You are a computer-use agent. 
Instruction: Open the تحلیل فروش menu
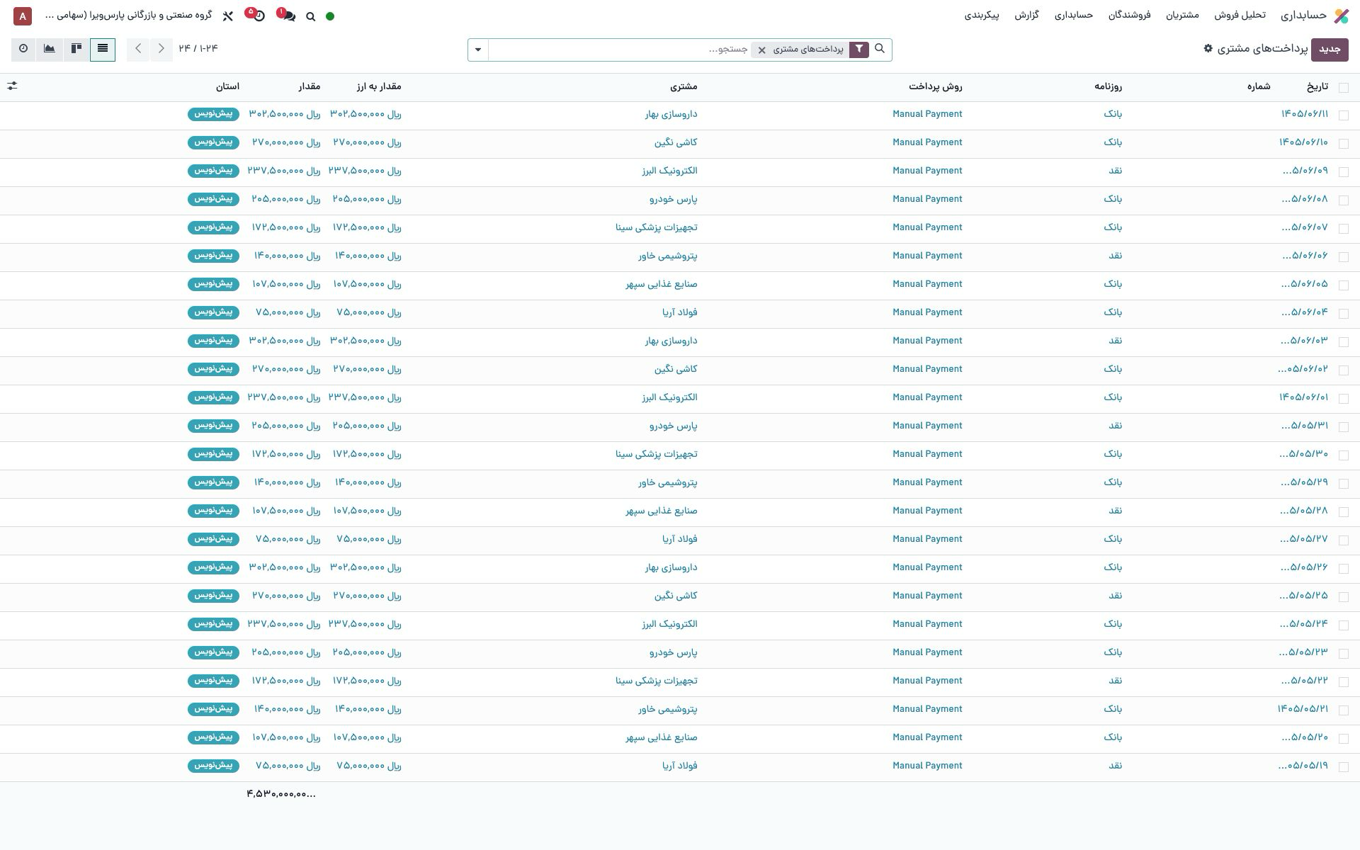click(x=1240, y=16)
